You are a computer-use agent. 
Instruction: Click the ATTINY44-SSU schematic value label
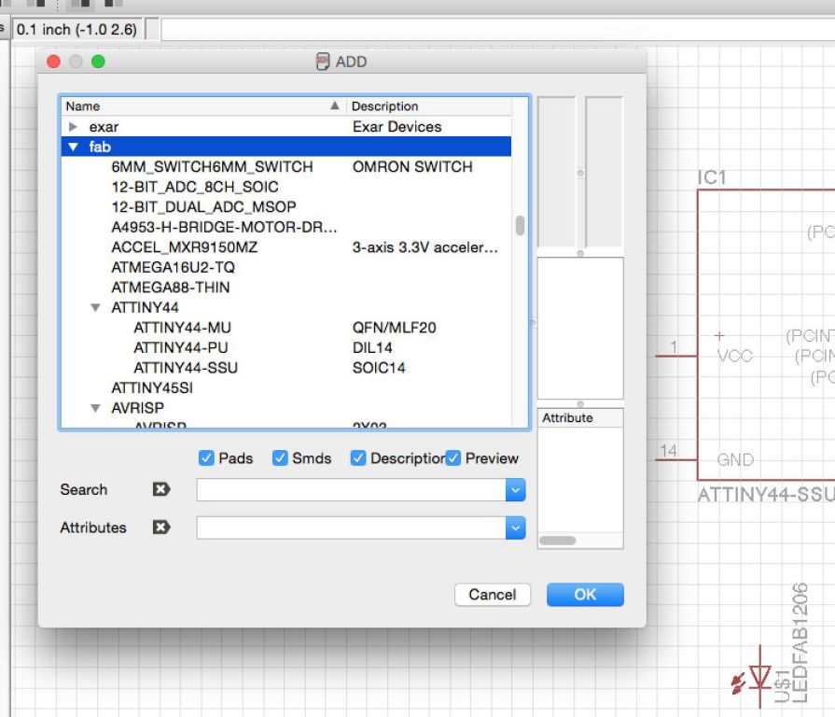[766, 495]
